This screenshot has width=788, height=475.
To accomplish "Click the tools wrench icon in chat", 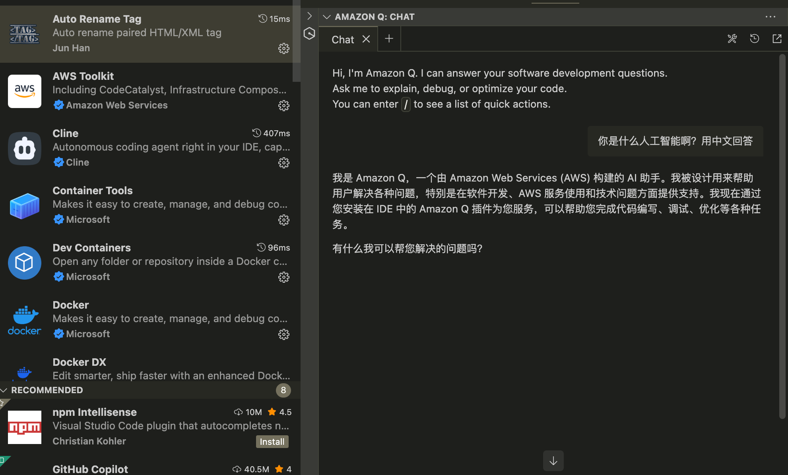I will pyautogui.click(x=732, y=39).
